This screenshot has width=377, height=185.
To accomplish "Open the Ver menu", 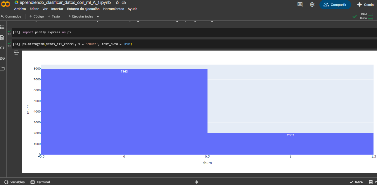I will point(45,9).
